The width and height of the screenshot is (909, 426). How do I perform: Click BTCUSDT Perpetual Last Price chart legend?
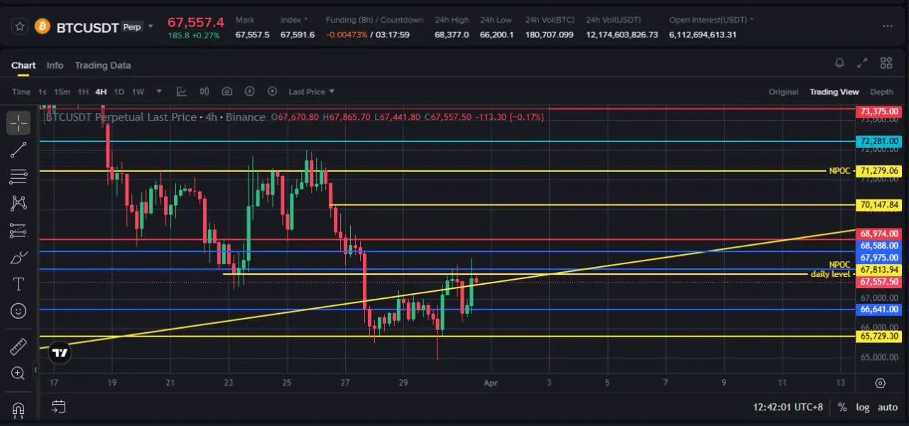[155, 117]
